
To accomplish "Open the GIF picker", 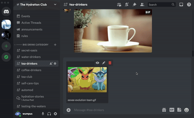I will [172, 110].
